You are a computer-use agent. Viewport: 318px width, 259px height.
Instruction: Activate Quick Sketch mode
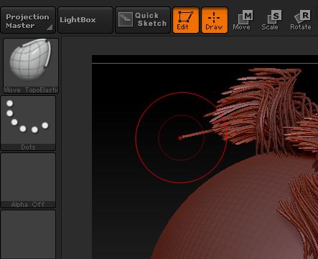(143, 20)
